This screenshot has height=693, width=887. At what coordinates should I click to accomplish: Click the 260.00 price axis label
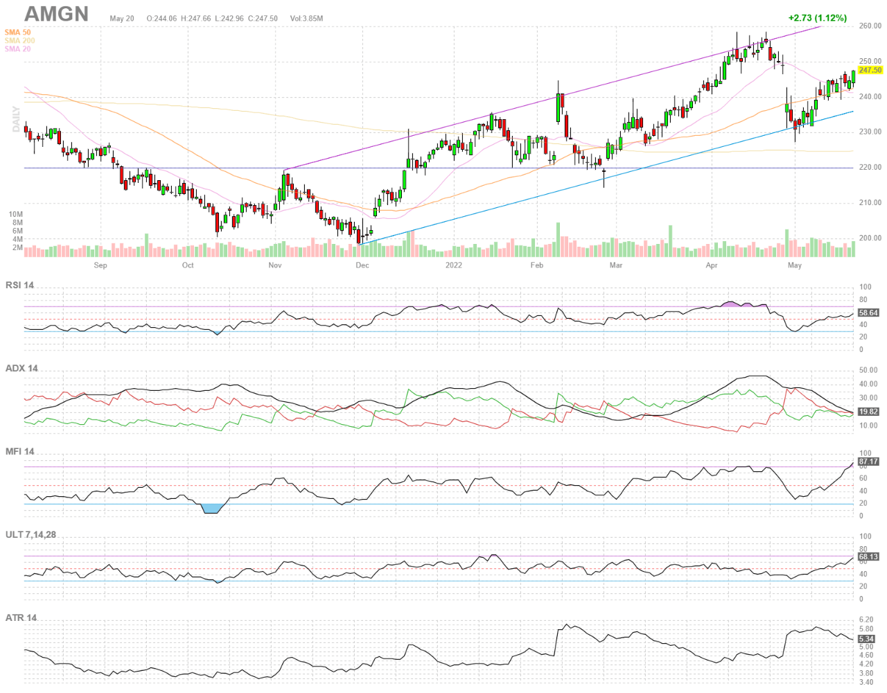(x=870, y=26)
